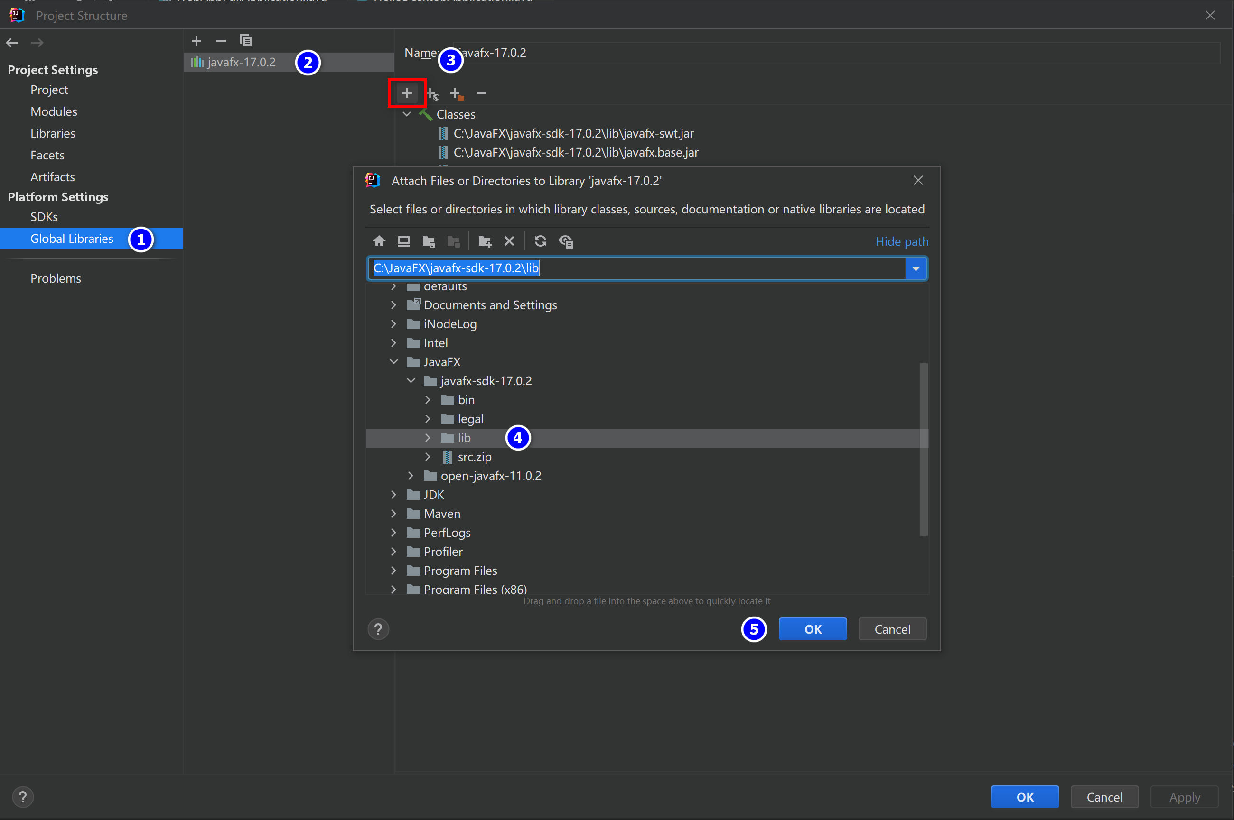Click OK in Project Structure window
Image resolution: width=1234 pixels, height=820 pixels.
[x=1025, y=797]
